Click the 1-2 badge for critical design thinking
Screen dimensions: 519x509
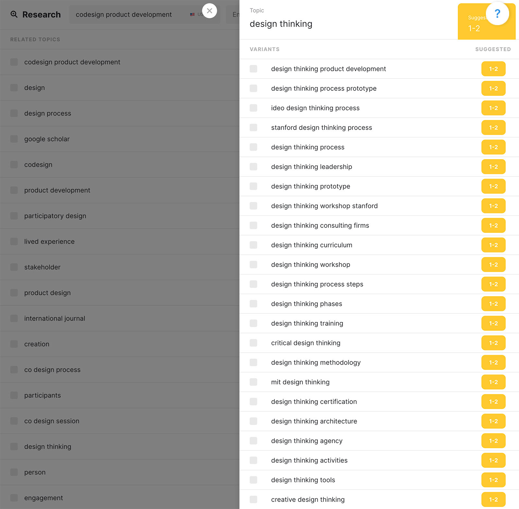click(x=493, y=343)
